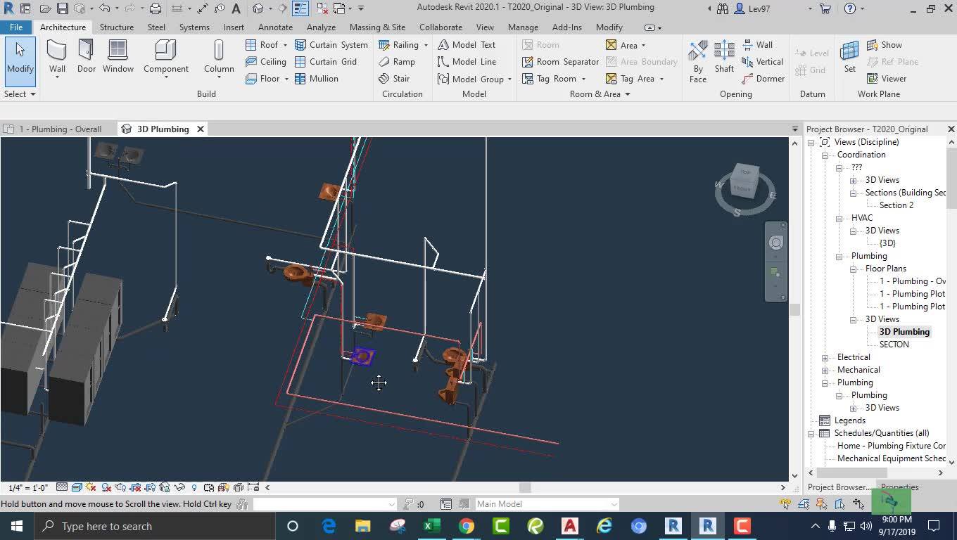The height and width of the screenshot is (540, 957).
Task: Open the File menu
Action: pyautogui.click(x=16, y=27)
